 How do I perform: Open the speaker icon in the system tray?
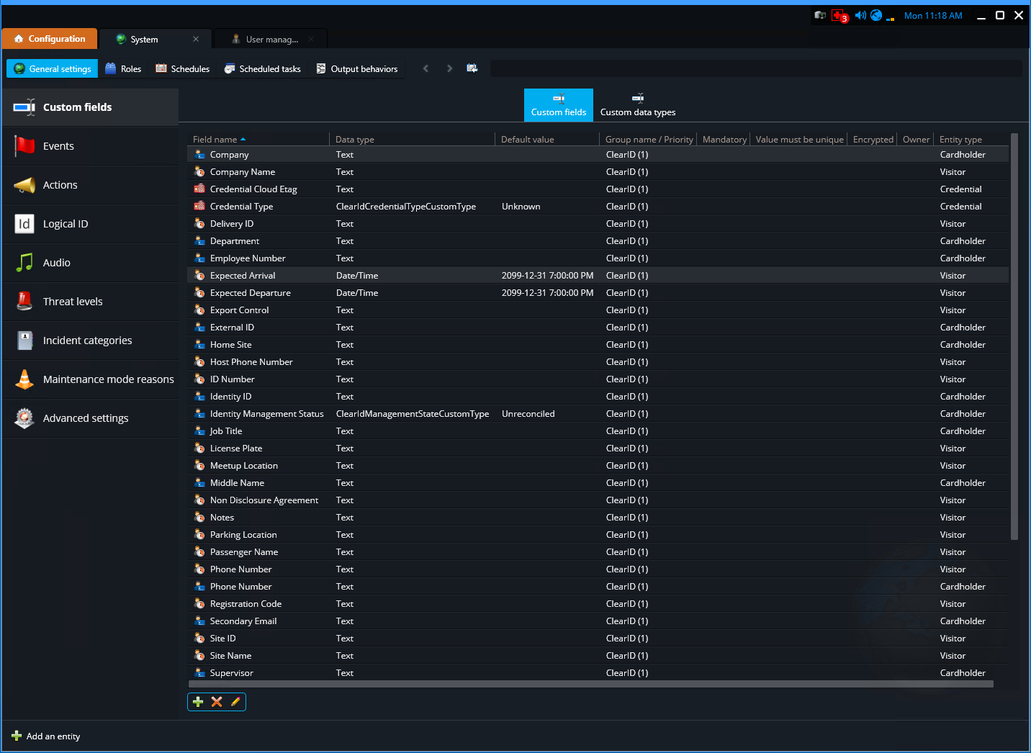coord(860,14)
